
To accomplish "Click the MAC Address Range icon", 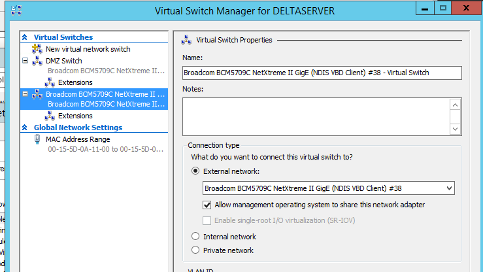I will (x=37, y=139).
